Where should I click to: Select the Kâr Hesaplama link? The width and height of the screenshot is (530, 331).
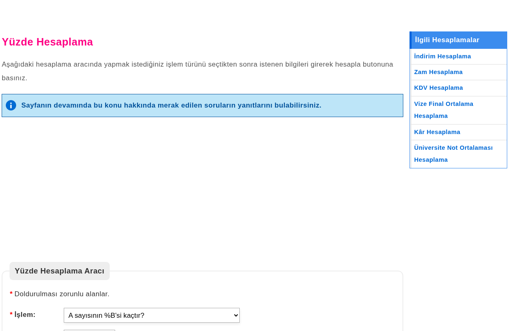click(x=437, y=132)
